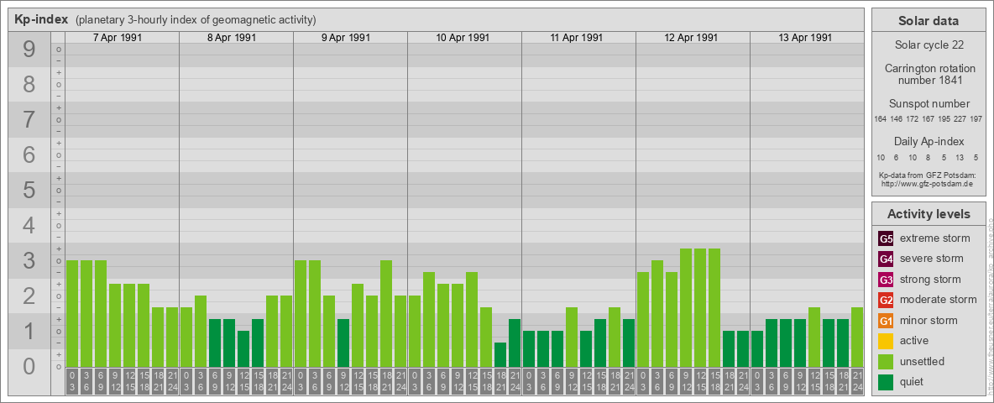Select the dark green quiet swatch
This screenshot has width=994, height=403.
[886, 382]
